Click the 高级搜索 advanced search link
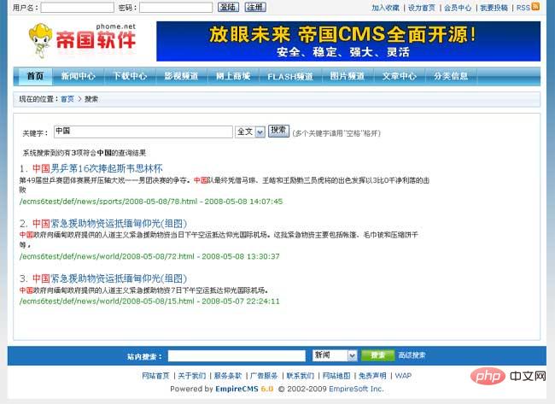555x404 pixels. click(x=412, y=355)
